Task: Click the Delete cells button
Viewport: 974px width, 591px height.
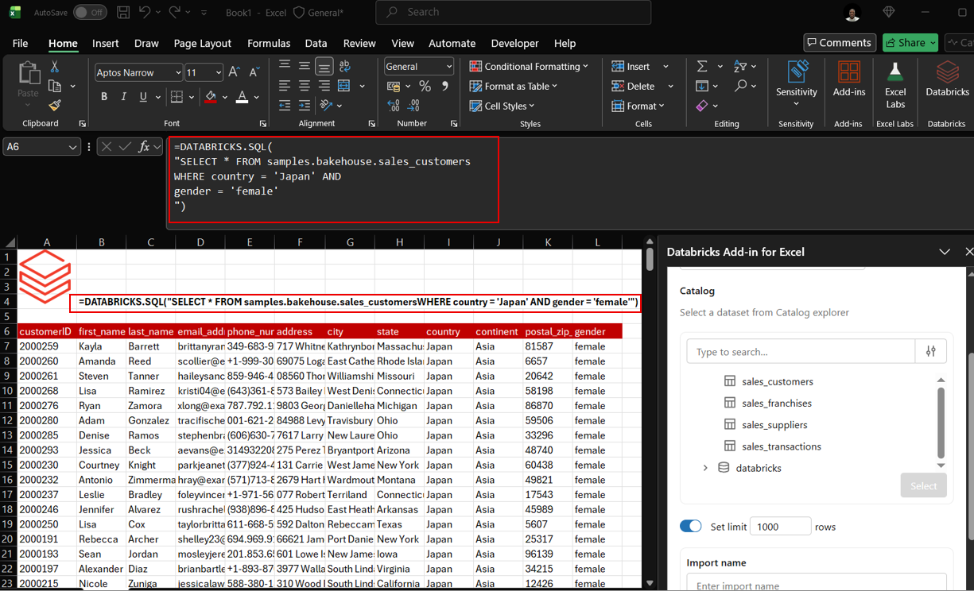Action: coord(634,86)
